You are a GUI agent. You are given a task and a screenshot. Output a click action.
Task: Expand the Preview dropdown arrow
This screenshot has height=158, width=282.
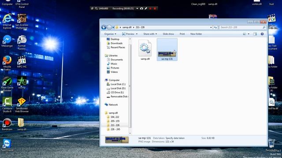tap(137, 34)
